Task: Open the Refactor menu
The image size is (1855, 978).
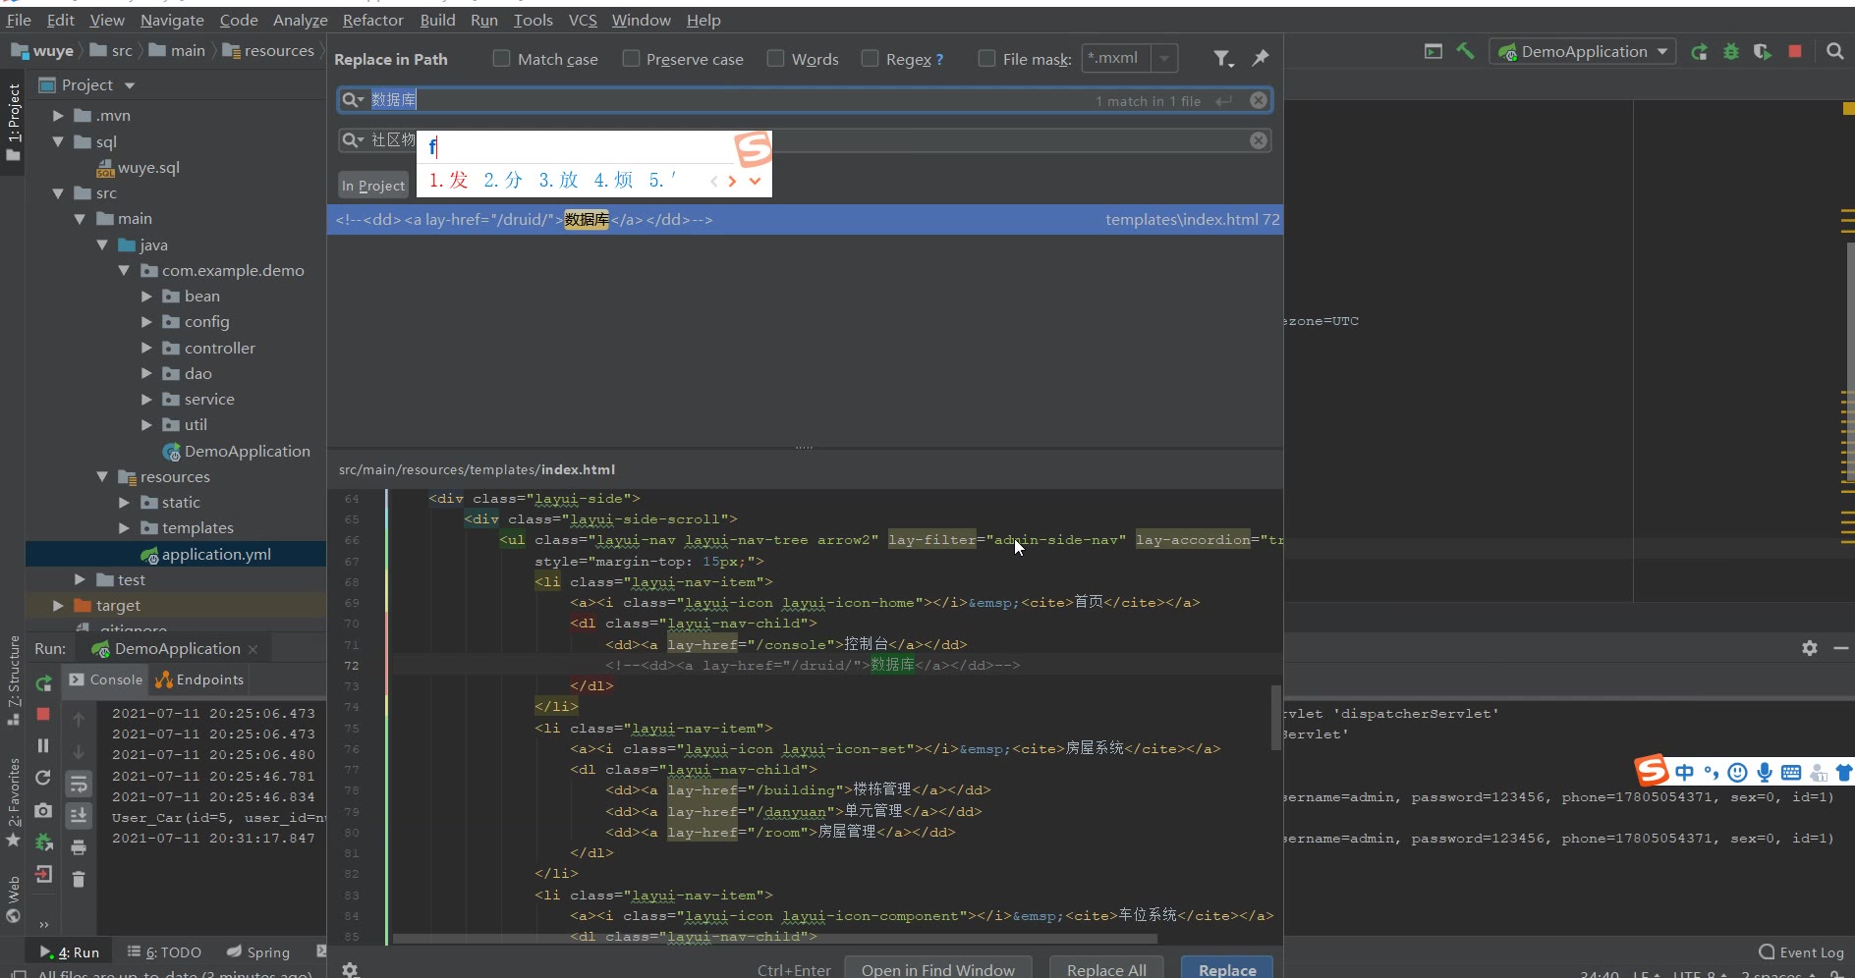Action: tap(372, 20)
